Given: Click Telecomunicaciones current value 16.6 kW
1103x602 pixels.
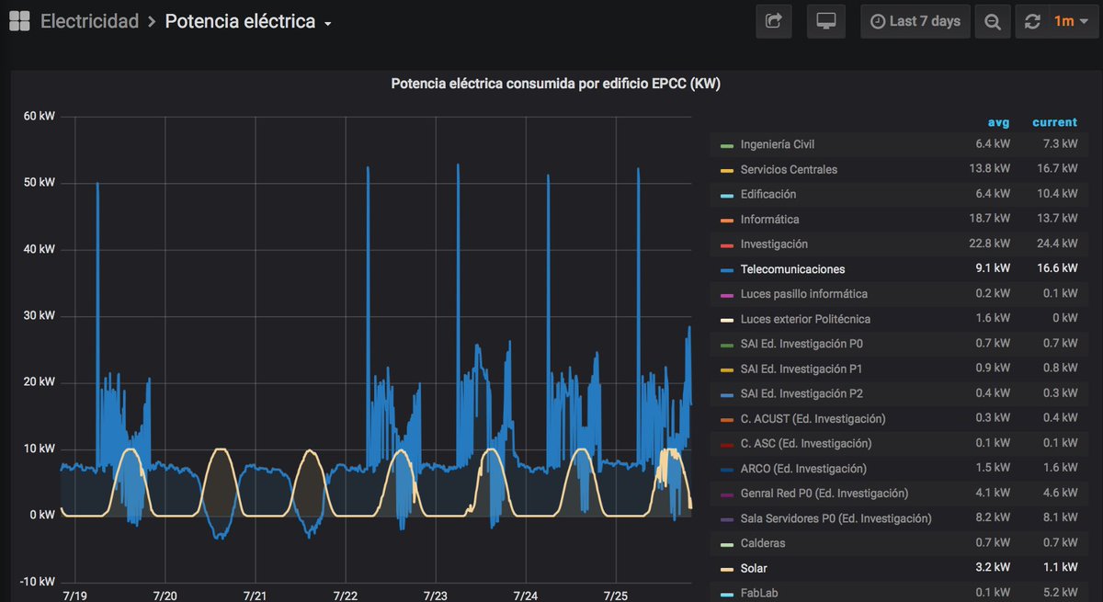Looking at the screenshot, I should (1055, 269).
